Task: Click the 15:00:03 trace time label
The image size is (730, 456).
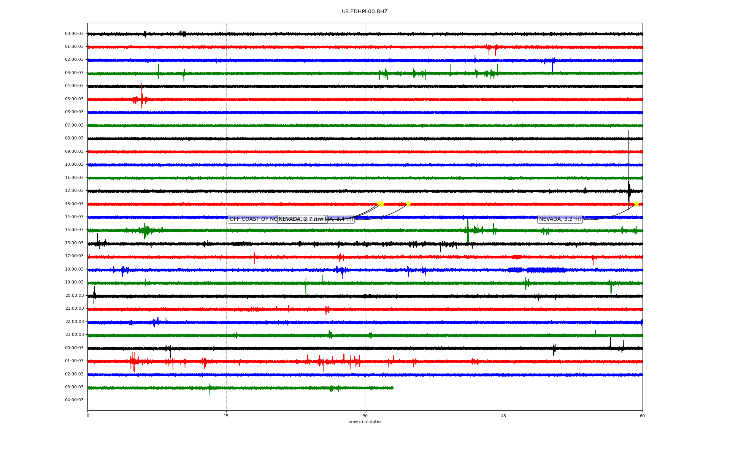Action: click(x=74, y=230)
